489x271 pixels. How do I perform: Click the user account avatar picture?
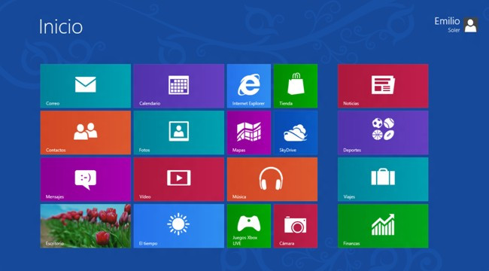pyautogui.click(x=470, y=25)
